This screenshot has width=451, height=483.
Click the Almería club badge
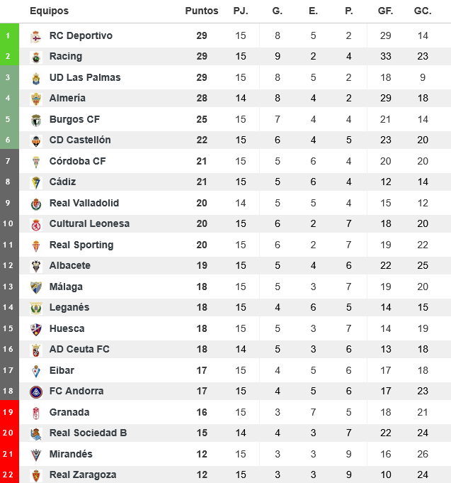coord(36,99)
